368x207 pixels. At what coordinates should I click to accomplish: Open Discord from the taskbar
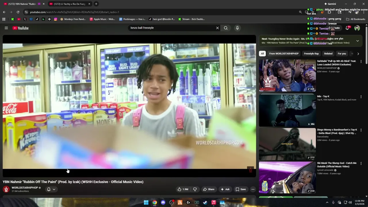click(163, 202)
